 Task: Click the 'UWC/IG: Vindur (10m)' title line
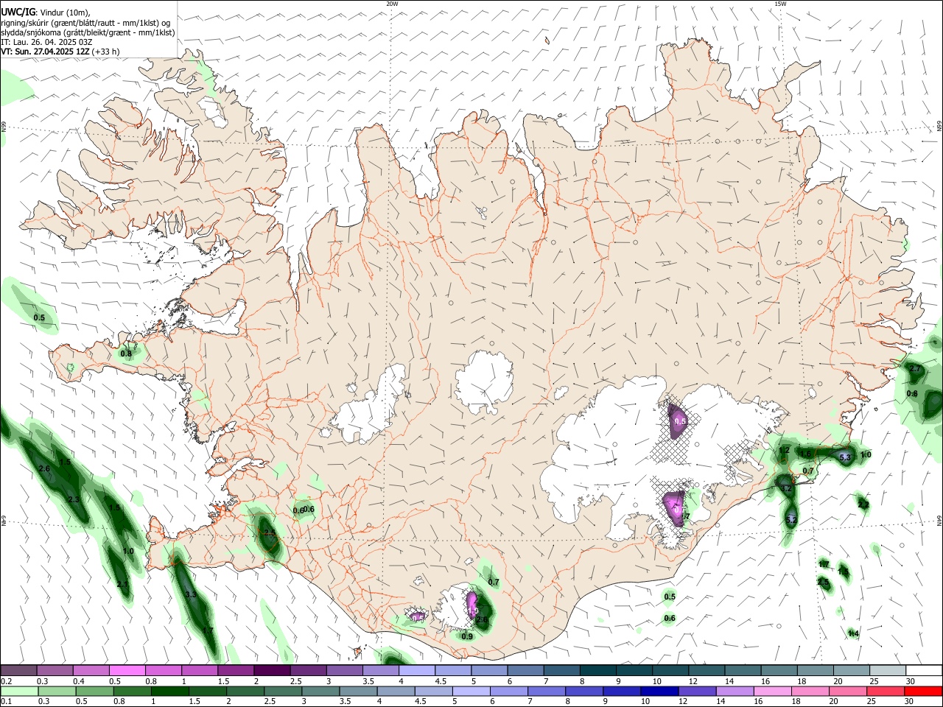[46, 13]
